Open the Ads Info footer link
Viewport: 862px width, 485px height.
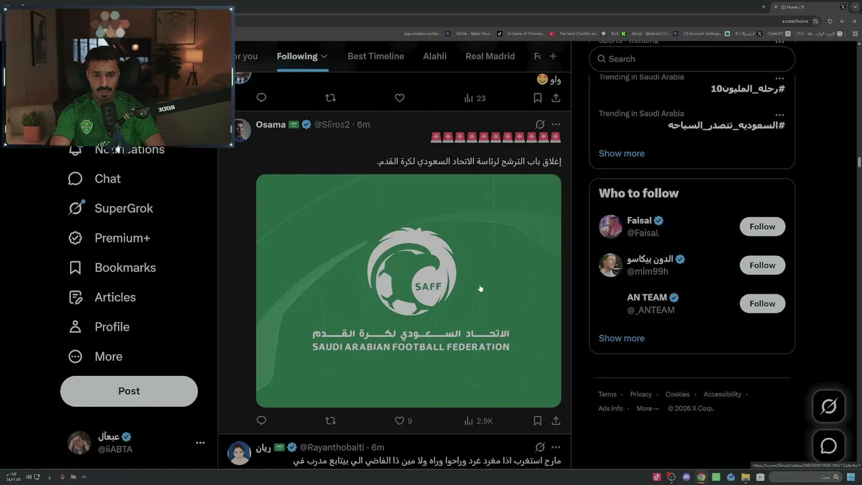pyautogui.click(x=611, y=408)
